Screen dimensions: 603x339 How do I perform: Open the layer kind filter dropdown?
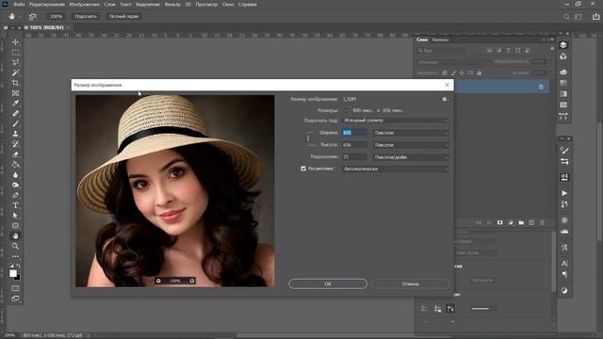(441, 50)
